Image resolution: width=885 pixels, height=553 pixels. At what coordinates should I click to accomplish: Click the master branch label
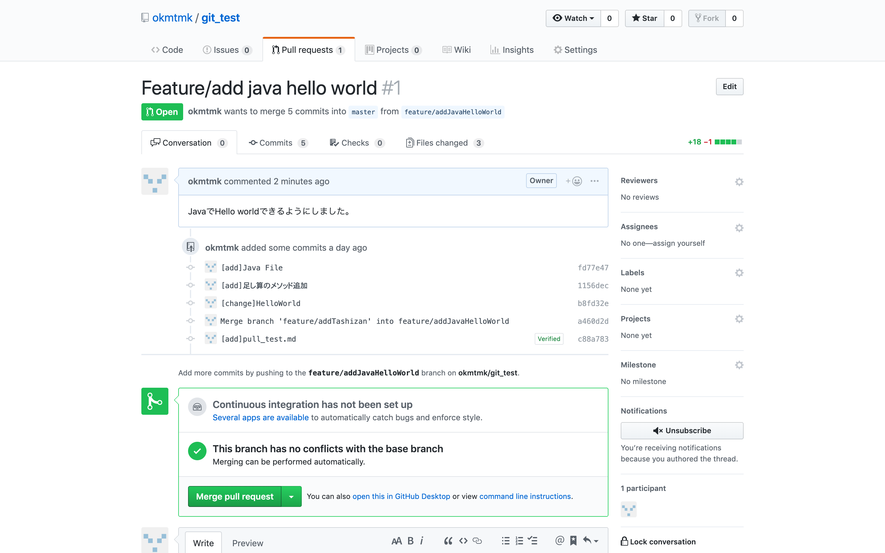point(363,112)
